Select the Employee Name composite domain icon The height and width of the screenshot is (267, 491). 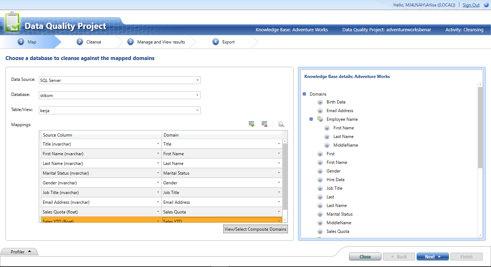tap(320, 119)
